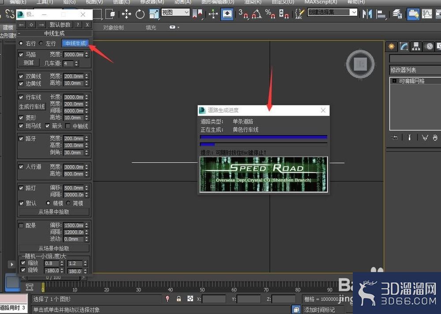Open the 创建(C) menu

tap(122, 2)
